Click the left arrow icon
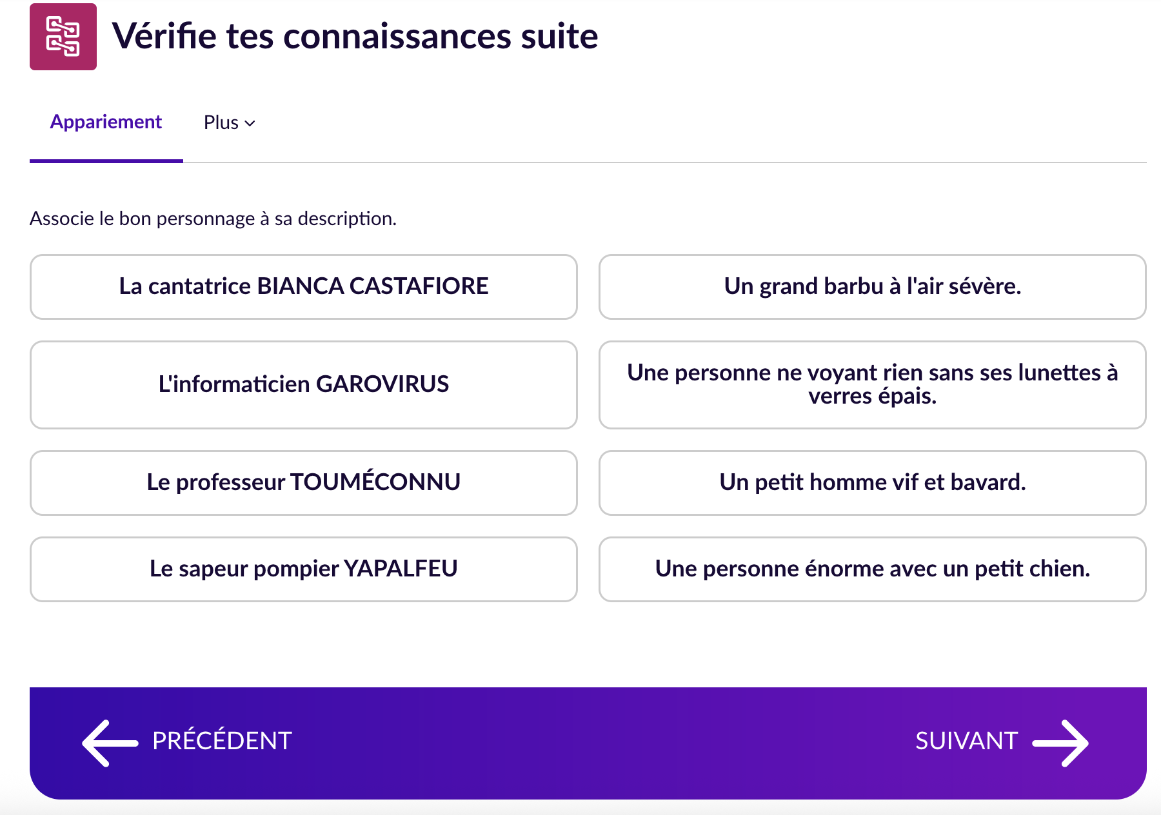1161x815 pixels. click(x=110, y=743)
